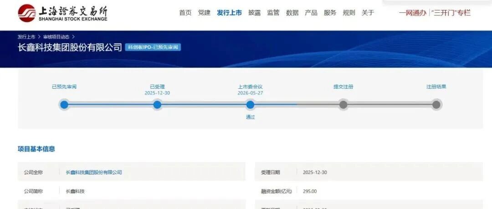Click the 融资金额(亿元) field label
Viewport: 492px width, 209px height.
[x=277, y=191]
